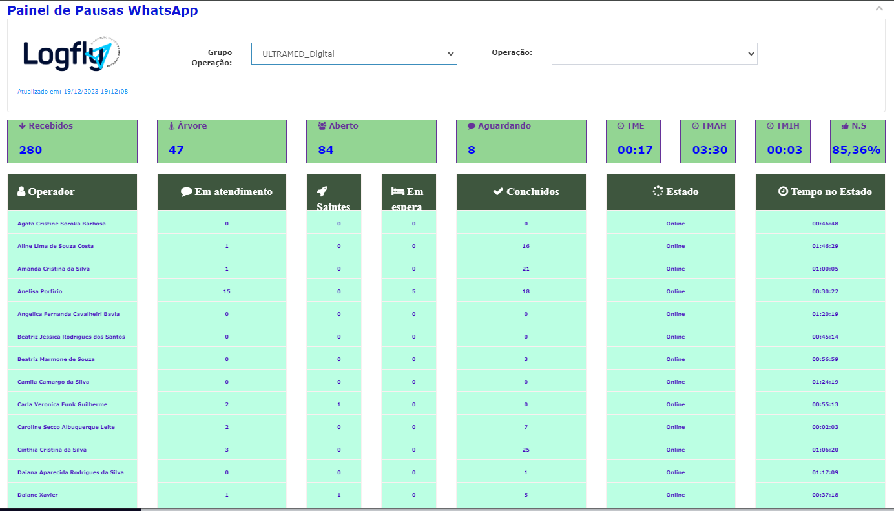Click the Aberto people icon
This screenshot has height=511, width=894.
point(322,126)
